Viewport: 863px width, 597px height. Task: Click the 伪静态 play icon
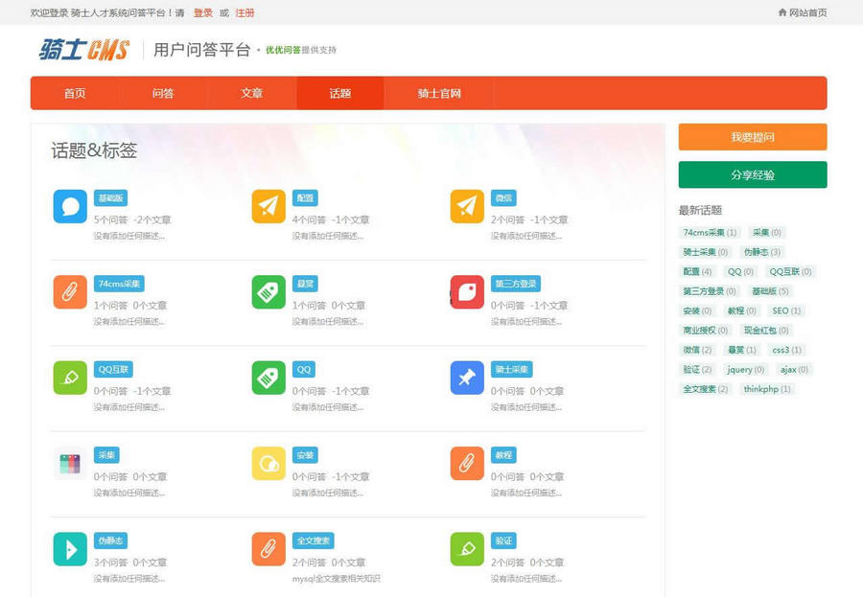[x=69, y=549]
